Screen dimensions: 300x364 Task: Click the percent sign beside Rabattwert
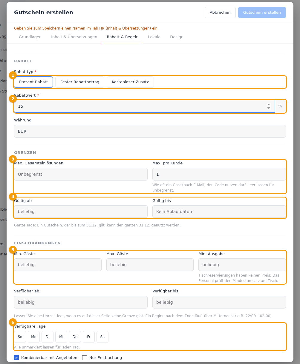[280, 106]
